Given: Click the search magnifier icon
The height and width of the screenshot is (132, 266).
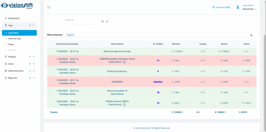Looking at the screenshot, I should tap(102, 21).
